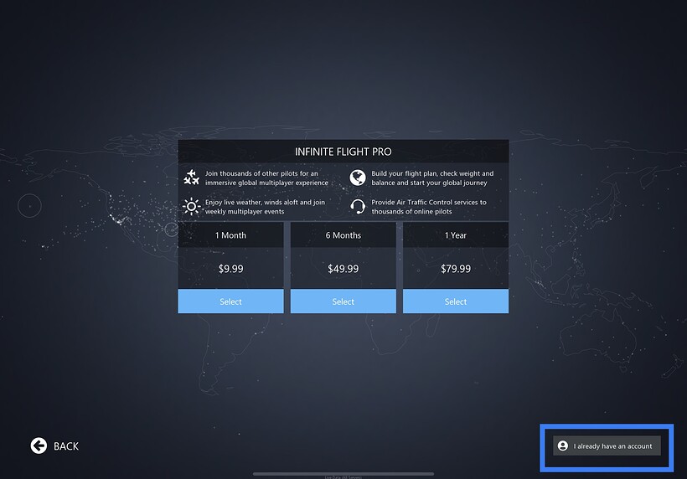This screenshot has height=479, width=687.
Task: Click the globe flight plan icon
Action: (x=358, y=178)
